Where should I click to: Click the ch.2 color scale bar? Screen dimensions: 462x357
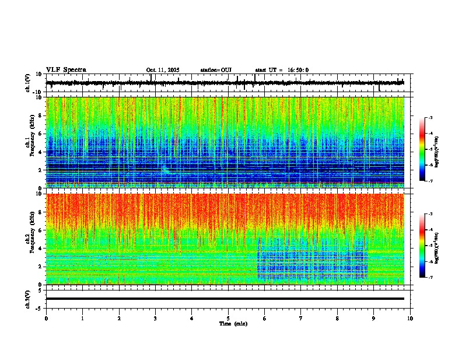point(422,246)
